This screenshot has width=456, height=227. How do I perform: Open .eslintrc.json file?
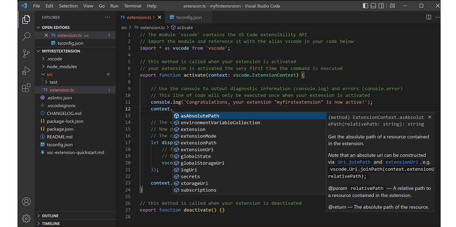75,98
